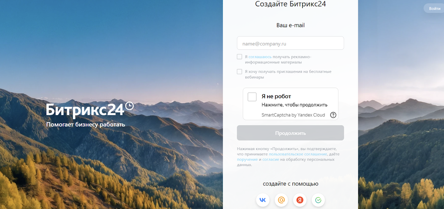Open the 'пользовательское соглашение' link
Screen dimensions: 444x209
298,154
